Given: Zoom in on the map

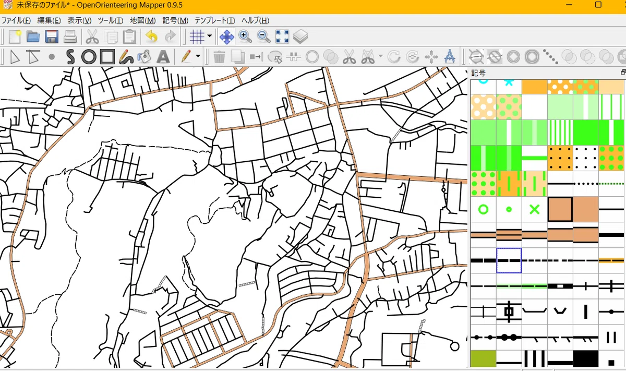Looking at the screenshot, I should coord(245,37).
